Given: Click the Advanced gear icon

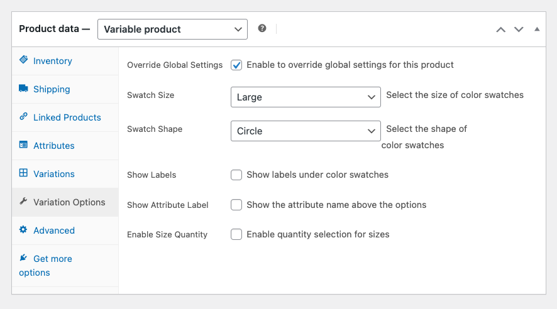Looking at the screenshot, I should [x=23, y=229].
